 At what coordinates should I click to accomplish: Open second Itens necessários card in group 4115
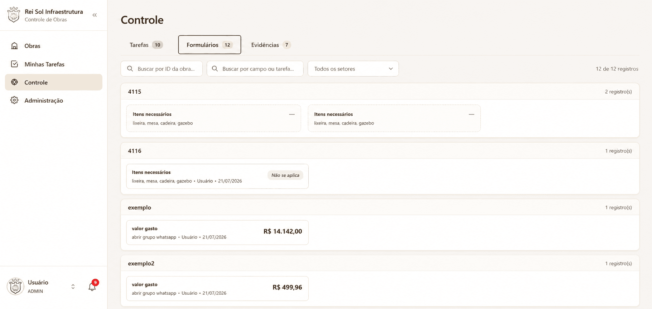394,118
